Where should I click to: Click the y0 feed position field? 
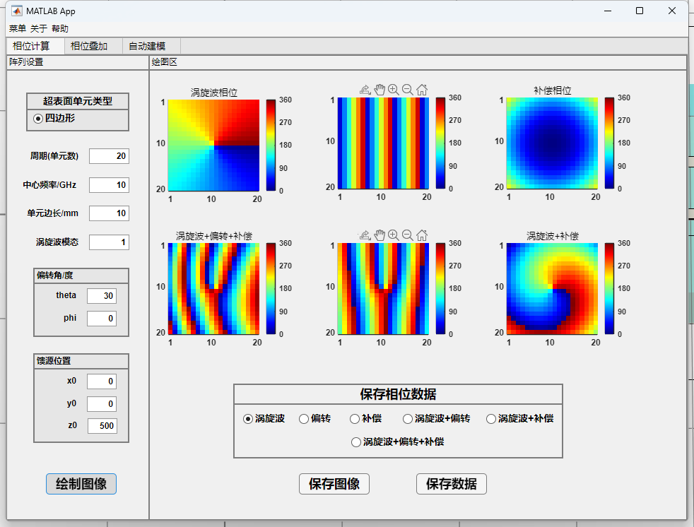pos(102,403)
